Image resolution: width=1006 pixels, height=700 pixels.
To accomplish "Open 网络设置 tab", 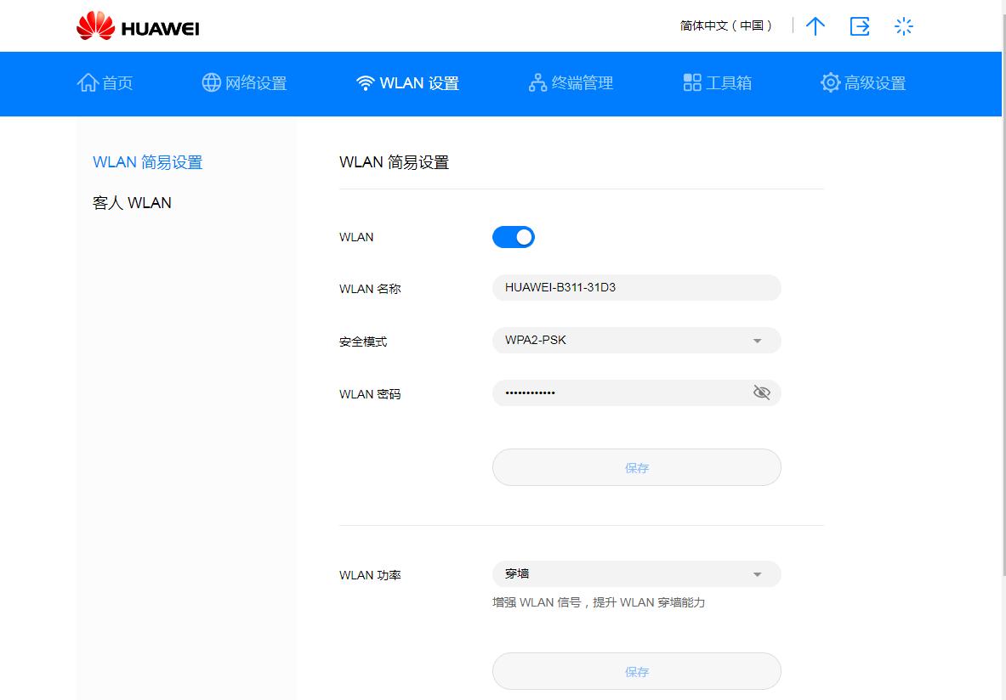I will click(x=244, y=82).
